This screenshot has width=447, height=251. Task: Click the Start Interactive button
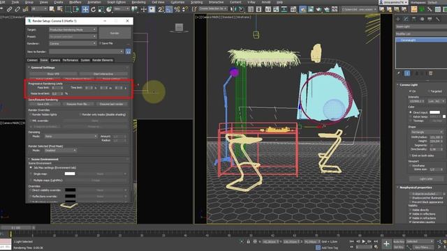[103, 74]
